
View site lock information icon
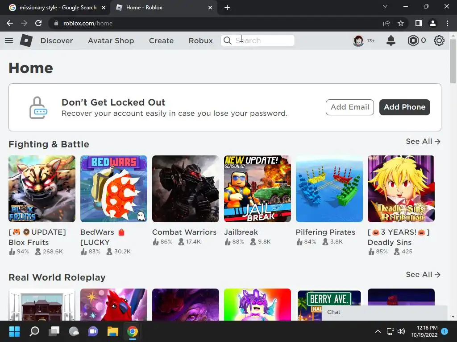click(56, 23)
